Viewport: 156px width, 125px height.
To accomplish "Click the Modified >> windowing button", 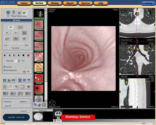I will [24, 102].
